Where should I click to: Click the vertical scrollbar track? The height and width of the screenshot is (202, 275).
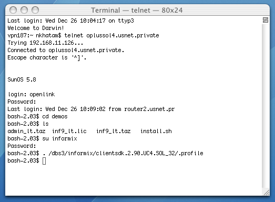point(266,106)
